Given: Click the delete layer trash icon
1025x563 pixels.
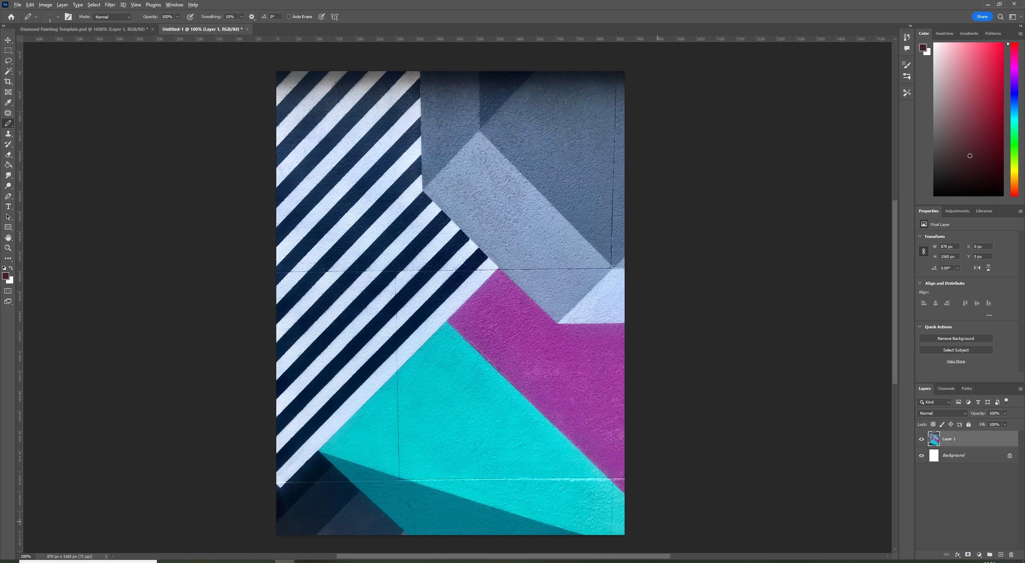Looking at the screenshot, I should tap(1011, 555).
